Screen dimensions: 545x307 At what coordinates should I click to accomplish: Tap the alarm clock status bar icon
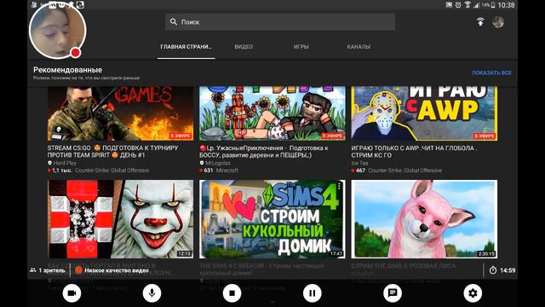[458, 5]
